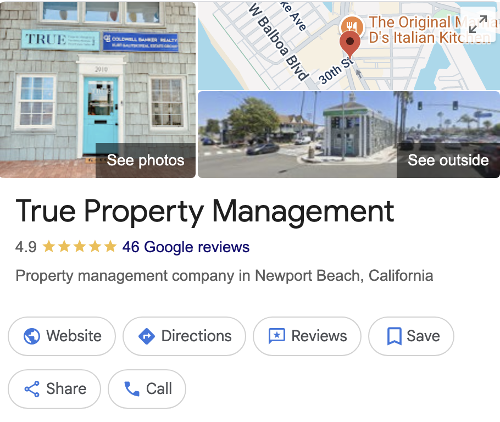Click the bookmark Save icon

[394, 336]
